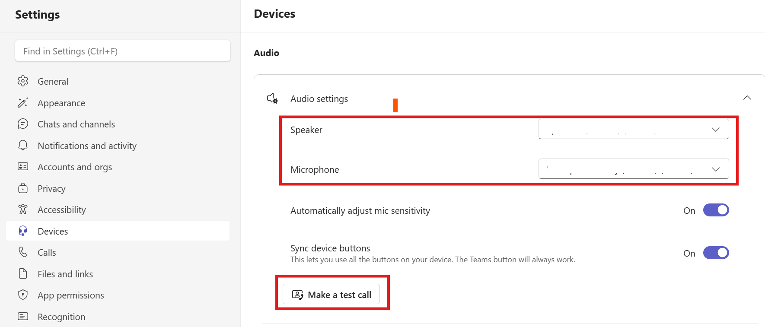Image resolution: width=765 pixels, height=327 pixels.
Task: Click the App permissions shield icon
Action: 23,295
